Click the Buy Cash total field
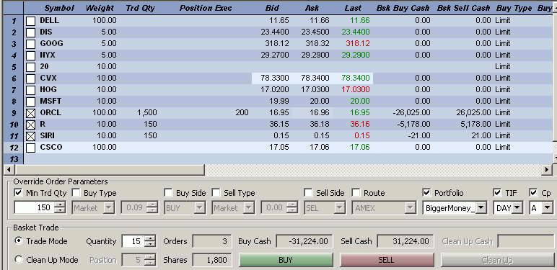 304,241
